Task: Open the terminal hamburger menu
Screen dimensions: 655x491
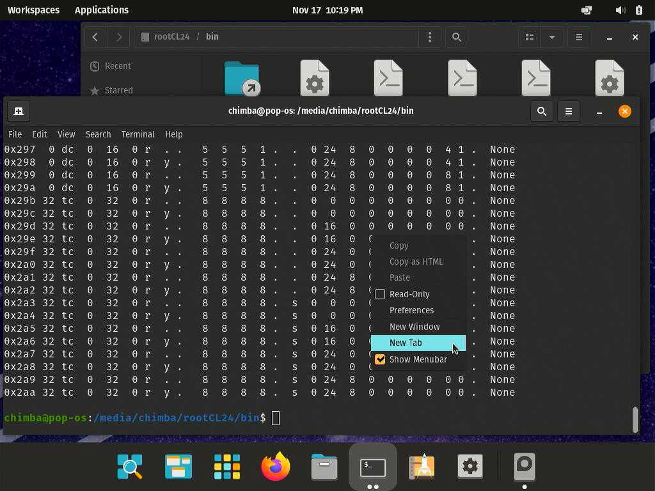Action: tap(569, 111)
